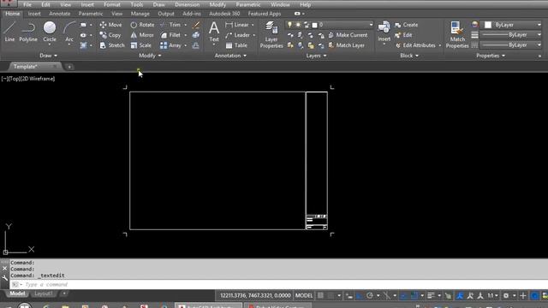
Task: Expand the Draw panel
Action: [48, 56]
